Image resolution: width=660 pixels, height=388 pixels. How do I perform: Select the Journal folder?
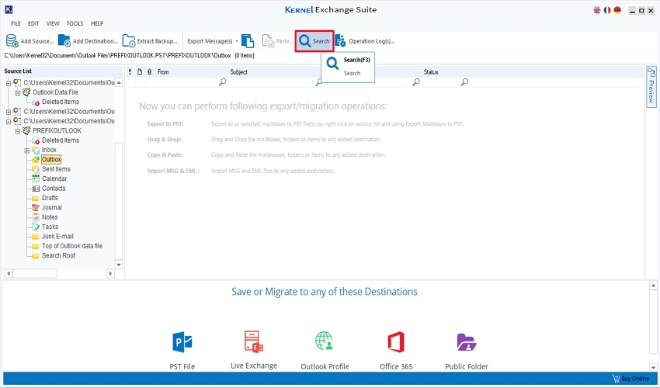(52, 207)
